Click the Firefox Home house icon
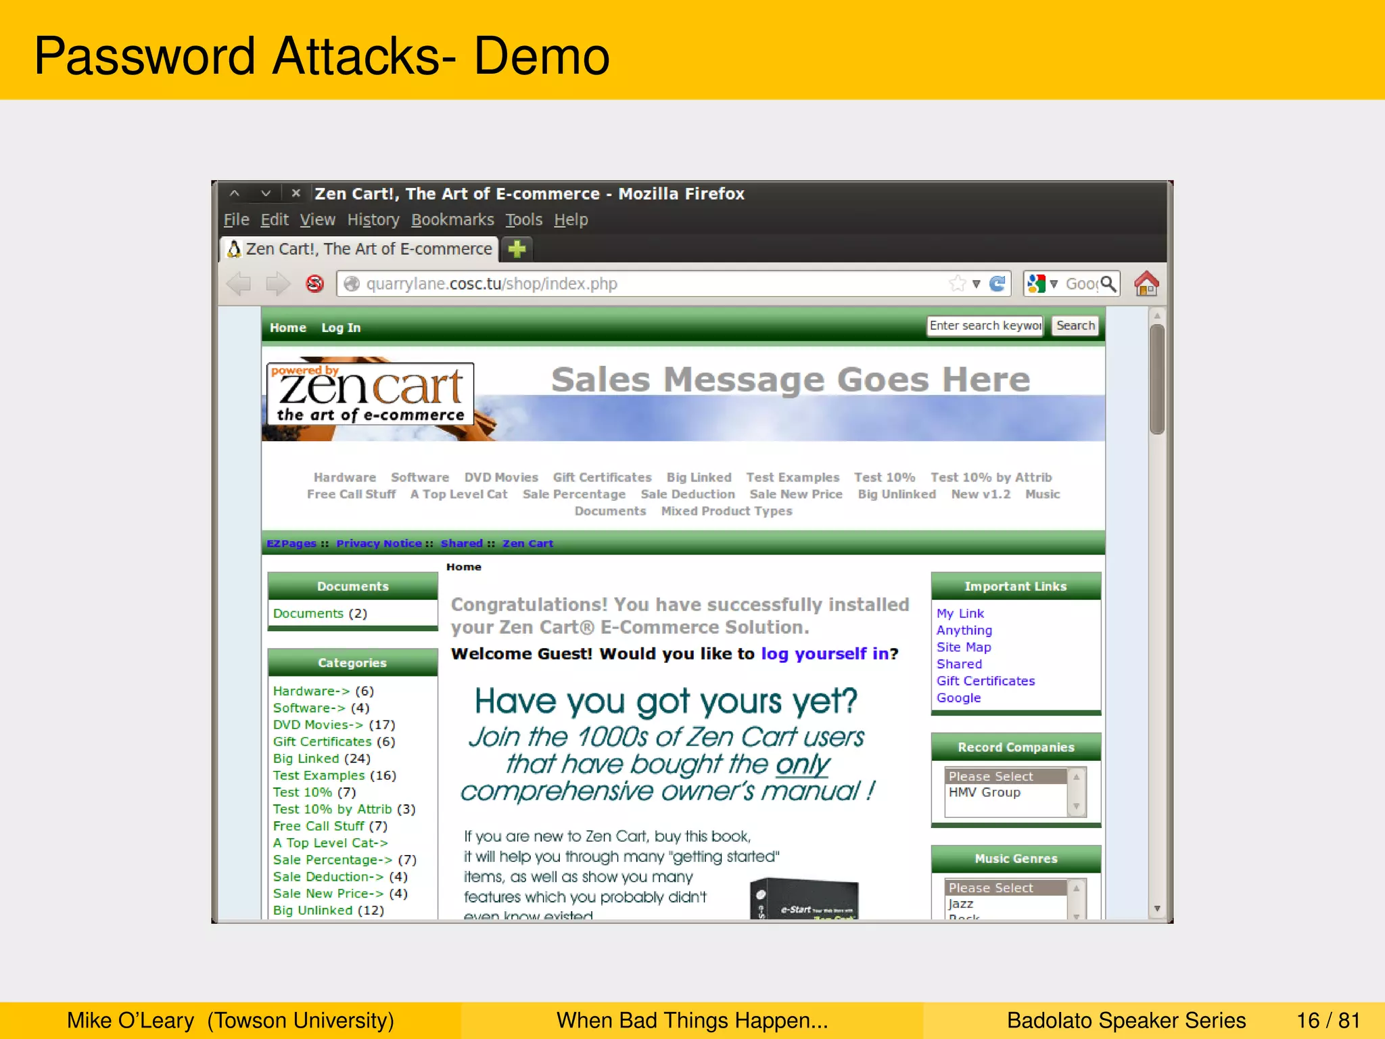This screenshot has width=1385, height=1039. [x=1146, y=283]
